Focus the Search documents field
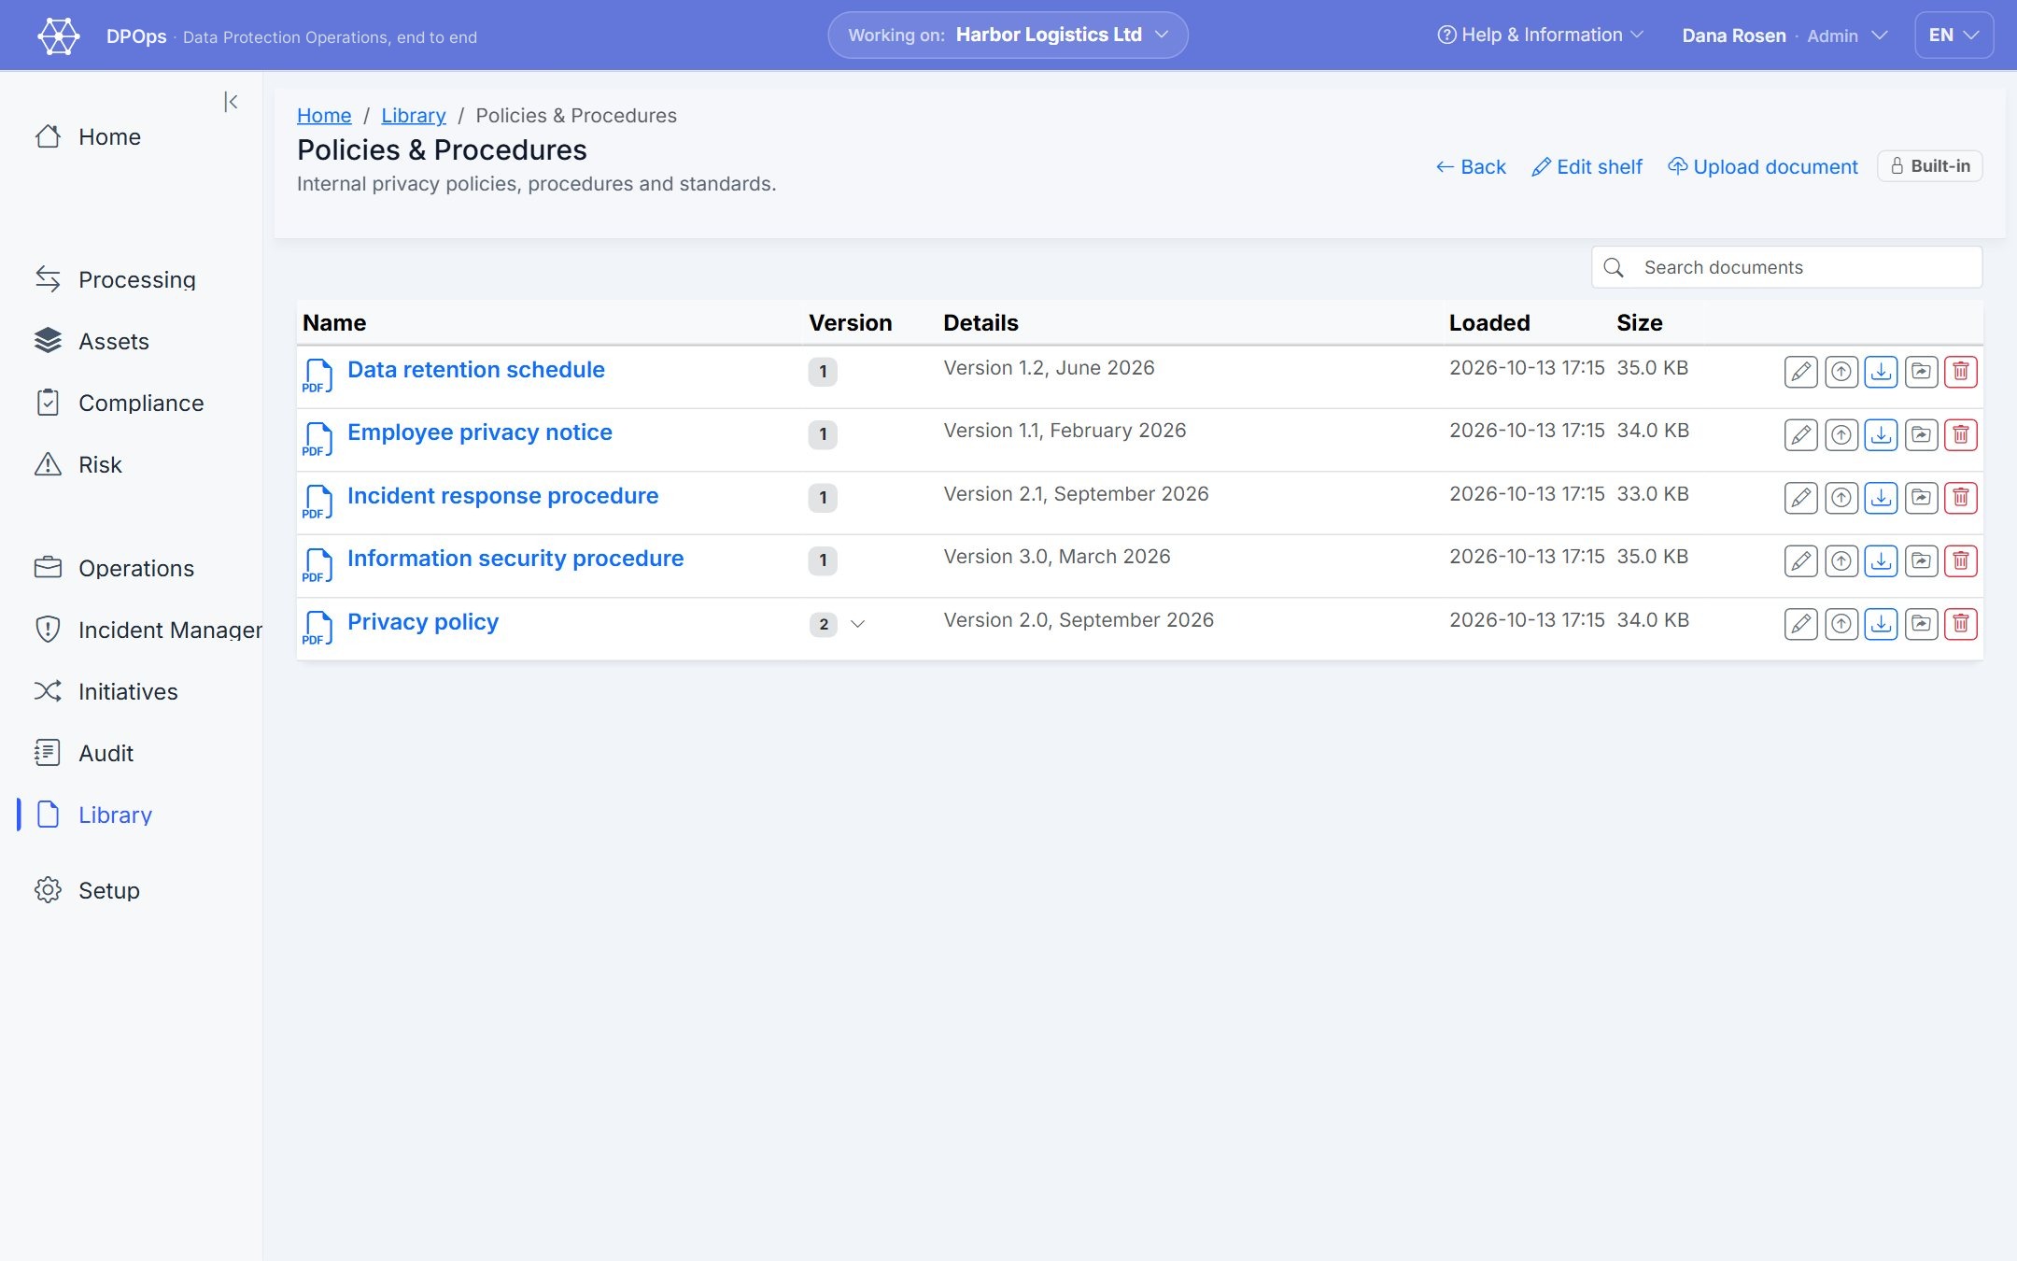This screenshot has height=1261, width=2017. click(1786, 267)
